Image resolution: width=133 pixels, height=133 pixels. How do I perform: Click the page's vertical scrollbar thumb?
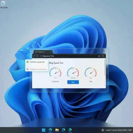(x=105, y=68)
